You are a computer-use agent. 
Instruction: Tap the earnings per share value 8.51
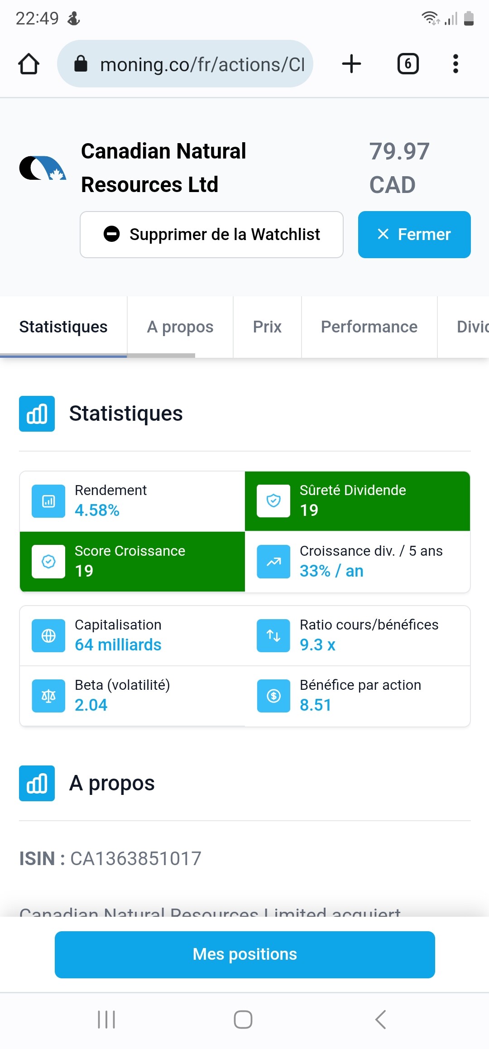[316, 705]
